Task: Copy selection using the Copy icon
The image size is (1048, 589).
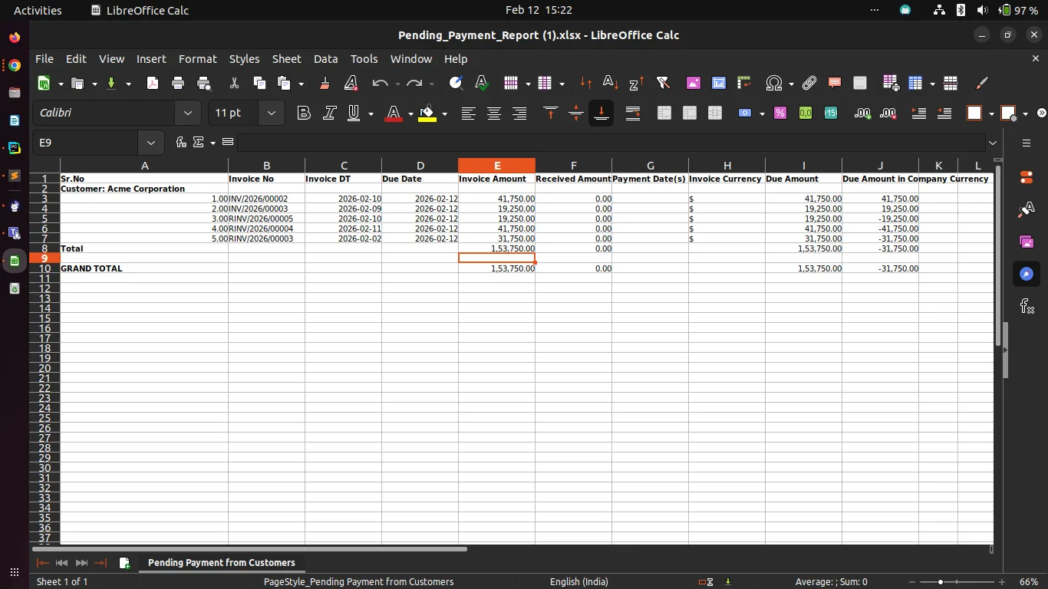Action: [259, 84]
